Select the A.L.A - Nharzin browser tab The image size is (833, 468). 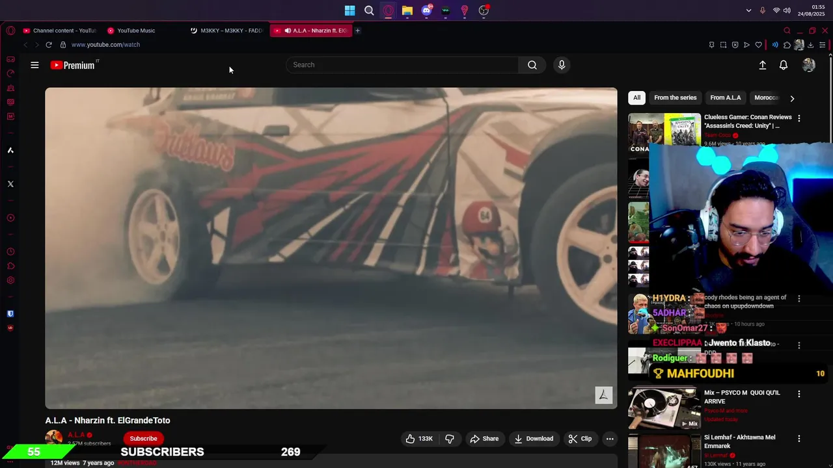click(311, 31)
